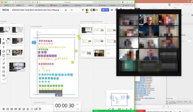Screen dimensions: 193x112
Task: Select the Comment tool in left toolbar
Action: (4, 67)
